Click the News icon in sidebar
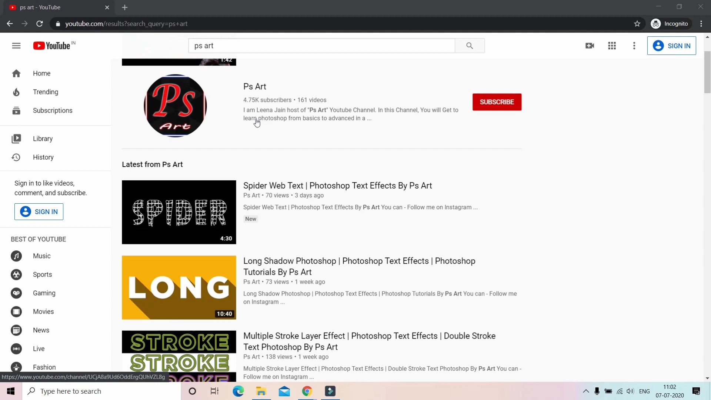The height and width of the screenshot is (400, 711). click(16, 330)
